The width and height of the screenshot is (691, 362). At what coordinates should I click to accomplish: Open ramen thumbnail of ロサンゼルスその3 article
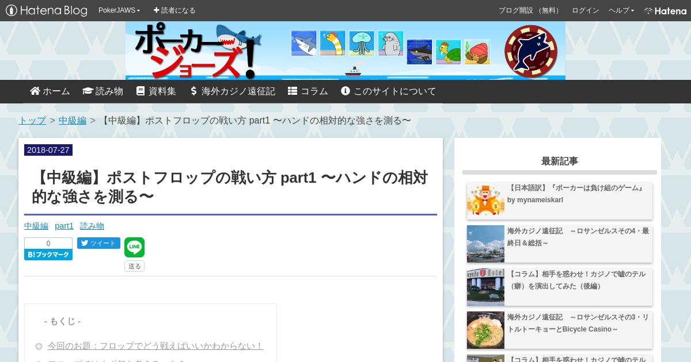click(485, 330)
